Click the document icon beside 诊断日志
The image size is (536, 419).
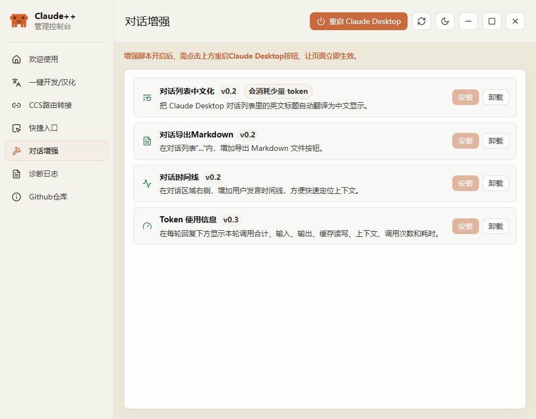pos(16,174)
